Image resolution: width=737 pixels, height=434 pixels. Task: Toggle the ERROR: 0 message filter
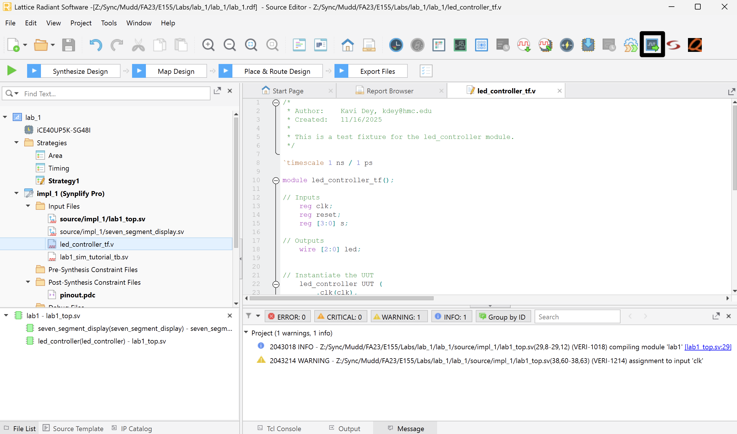pos(287,317)
